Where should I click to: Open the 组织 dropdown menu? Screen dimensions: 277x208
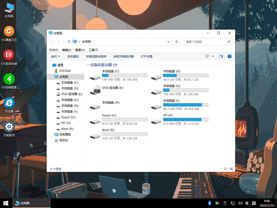(55, 57)
